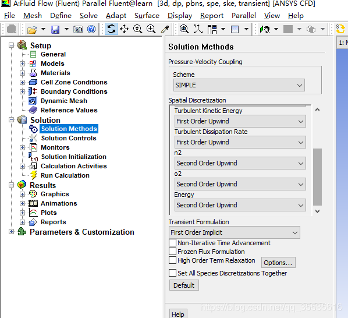Click the yellow refresh arrows icon
The height and width of the screenshot is (318, 348).
tap(340, 29)
